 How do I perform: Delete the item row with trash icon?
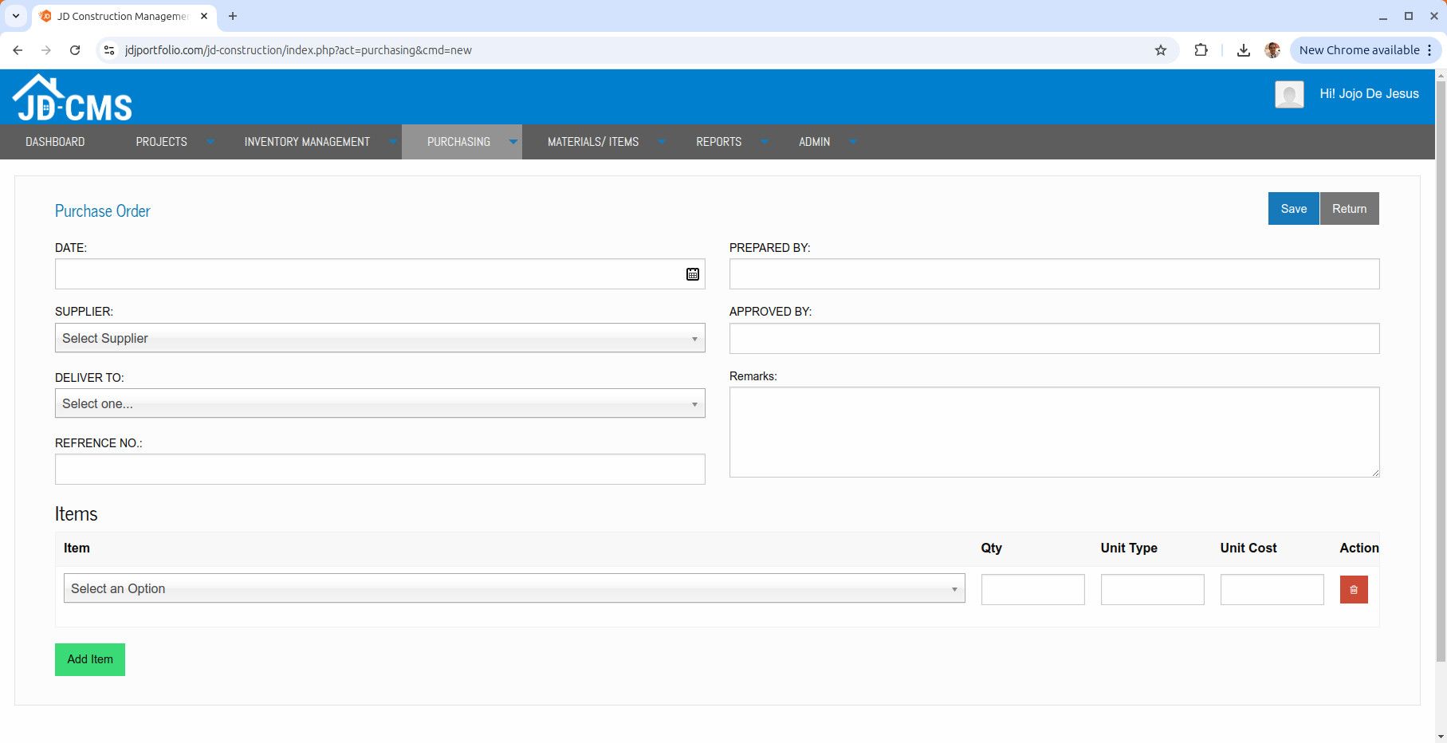tap(1353, 590)
